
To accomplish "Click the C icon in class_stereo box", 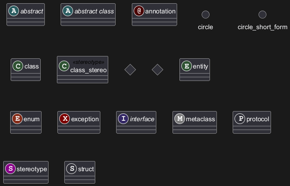I will (64, 67).
